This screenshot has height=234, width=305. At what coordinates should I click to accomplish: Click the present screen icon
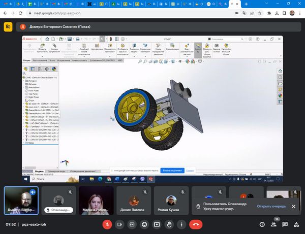[x=157, y=224]
